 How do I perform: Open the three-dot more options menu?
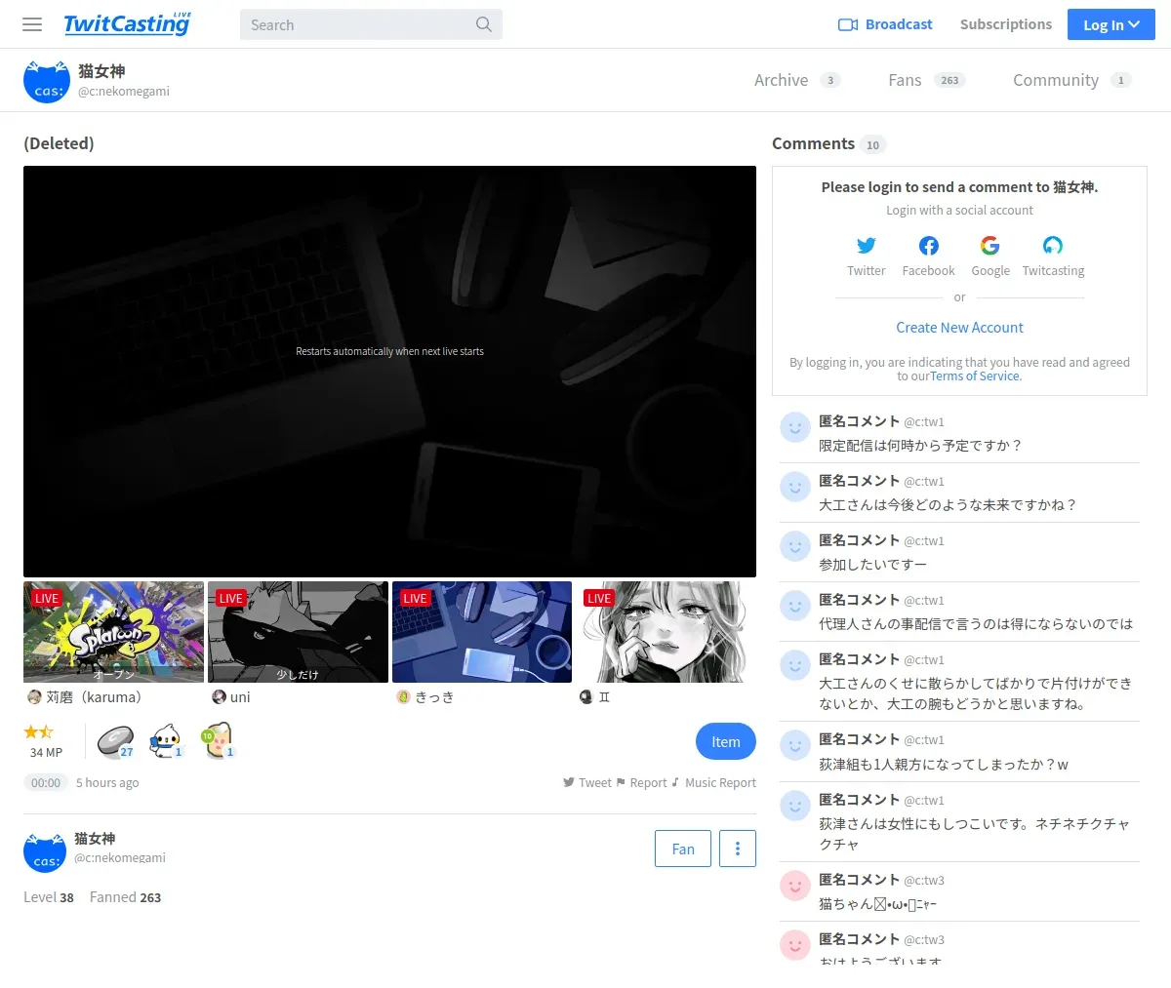[x=738, y=849]
